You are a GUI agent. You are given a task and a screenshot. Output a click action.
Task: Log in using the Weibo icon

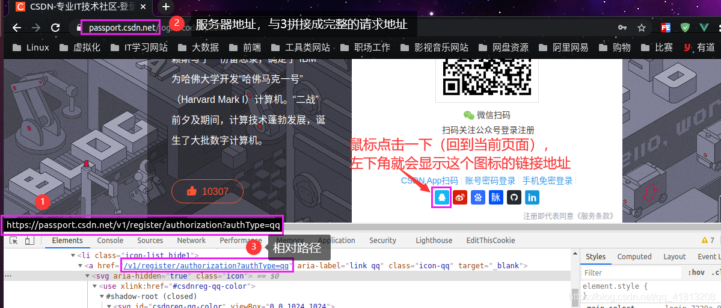[x=460, y=198]
